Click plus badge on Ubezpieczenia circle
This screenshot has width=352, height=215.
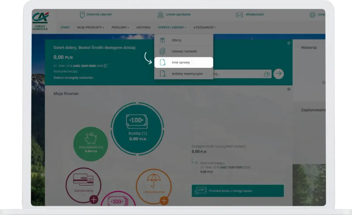tap(164, 201)
